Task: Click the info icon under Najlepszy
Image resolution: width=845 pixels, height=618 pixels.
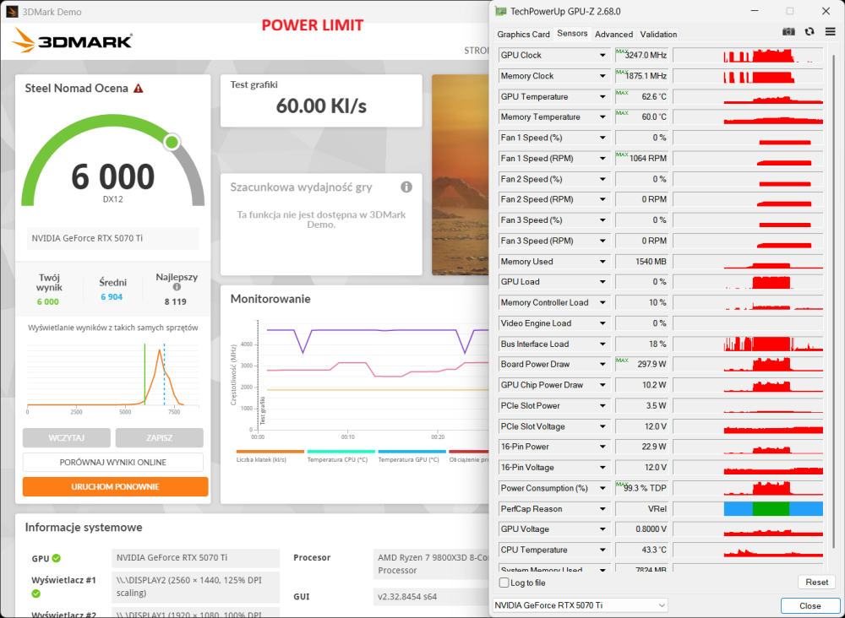Action: [177, 287]
